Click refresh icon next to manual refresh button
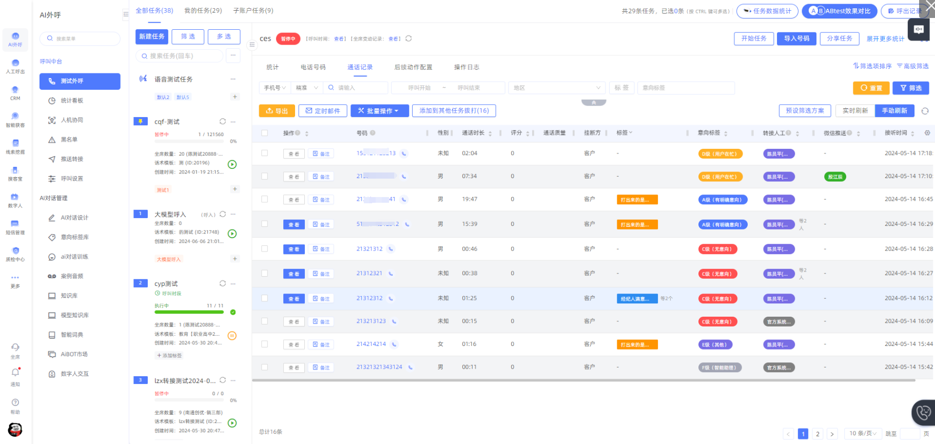 (x=925, y=111)
